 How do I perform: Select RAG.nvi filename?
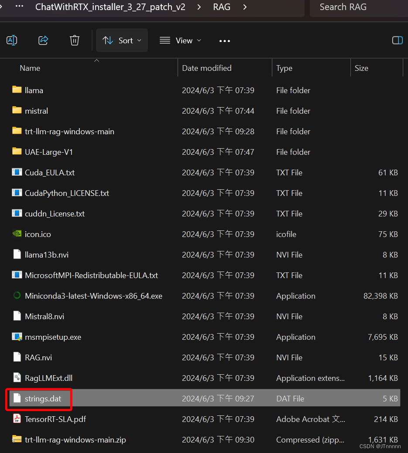[38, 358]
